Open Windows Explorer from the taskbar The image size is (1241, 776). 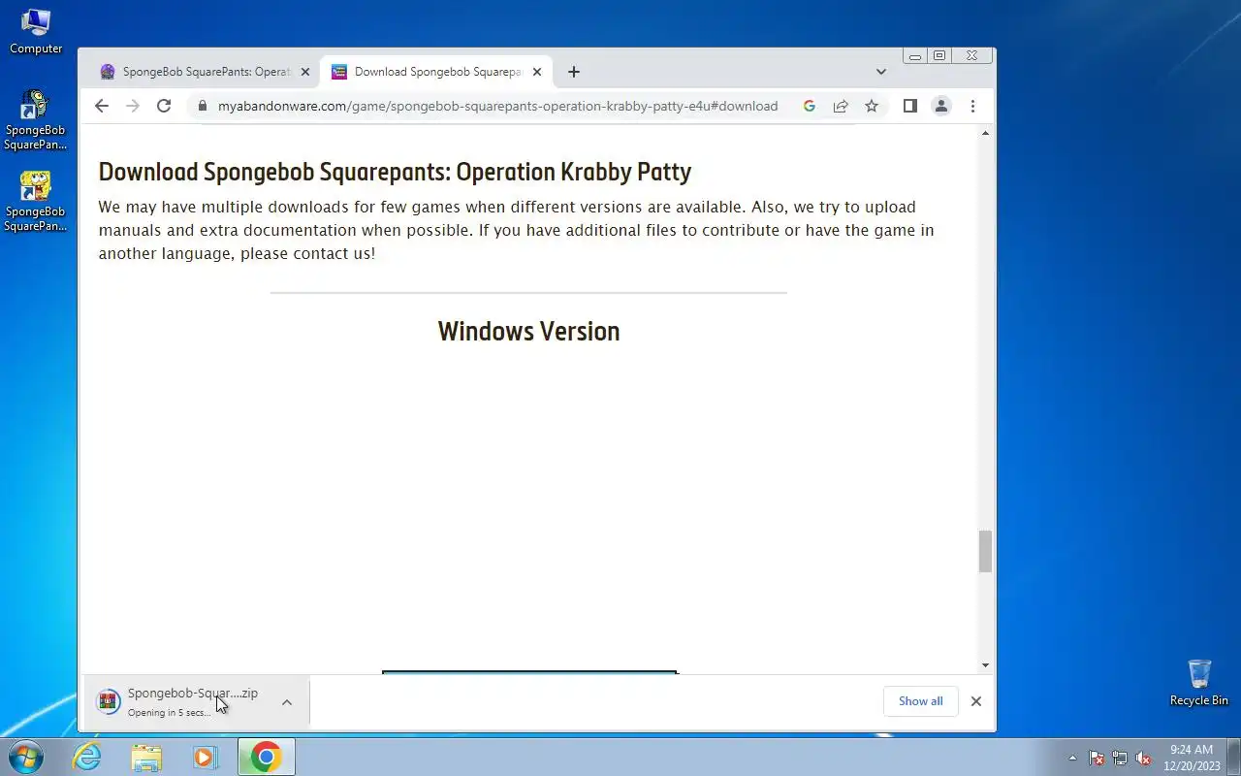tap(146, 757)
